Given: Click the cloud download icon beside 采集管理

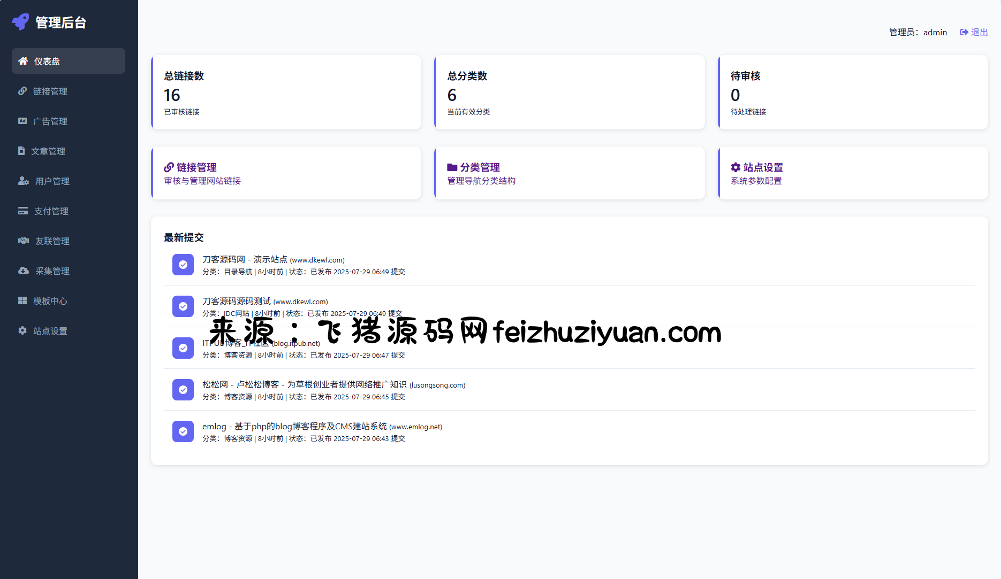Looking at the screenshot, I should 24,271.
